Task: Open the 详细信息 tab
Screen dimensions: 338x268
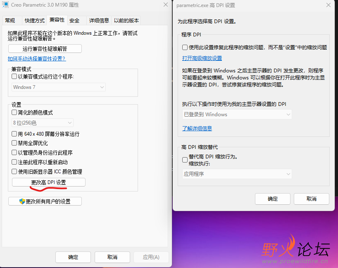Action: pos(99,21)
